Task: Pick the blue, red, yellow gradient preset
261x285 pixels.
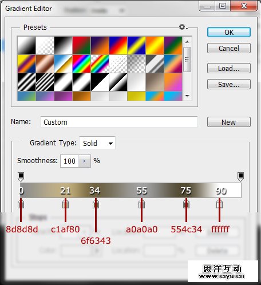Action: click(x=118, y=45)
